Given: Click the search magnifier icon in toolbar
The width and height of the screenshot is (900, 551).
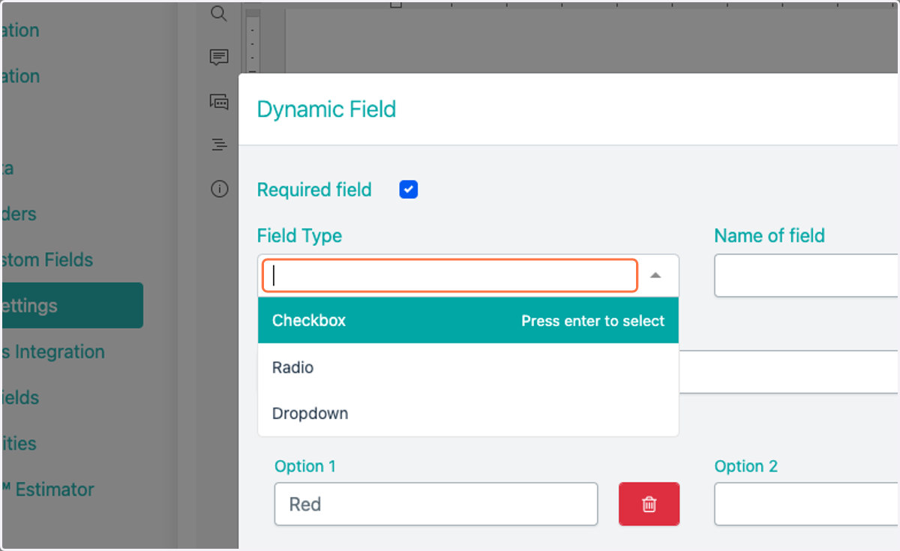Looking at the screenshot, I should [218, 13].
